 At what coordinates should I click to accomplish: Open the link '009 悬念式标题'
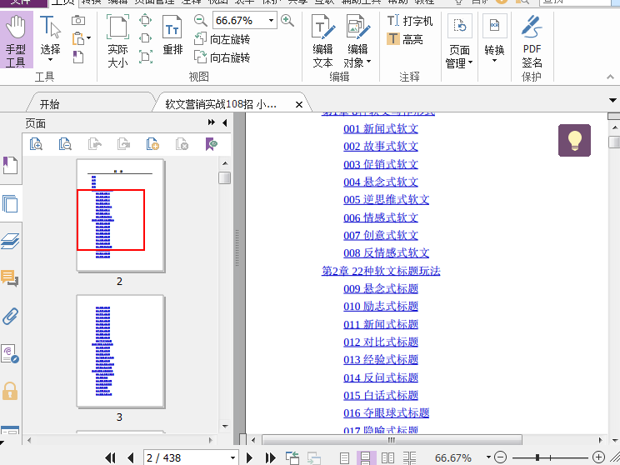[x=381, y=288]
